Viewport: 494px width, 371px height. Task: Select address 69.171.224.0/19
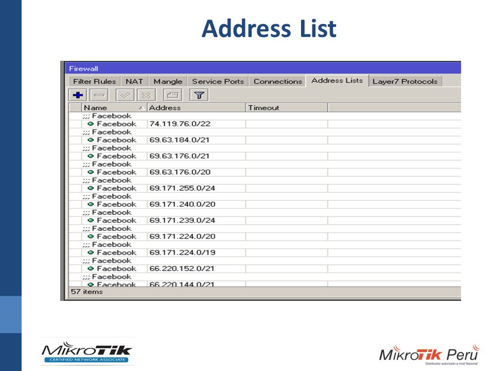coord(182,252)
